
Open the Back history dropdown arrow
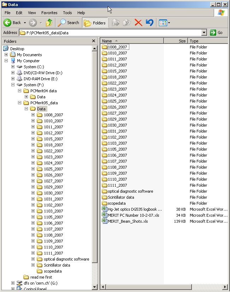[x=25, y=23]
